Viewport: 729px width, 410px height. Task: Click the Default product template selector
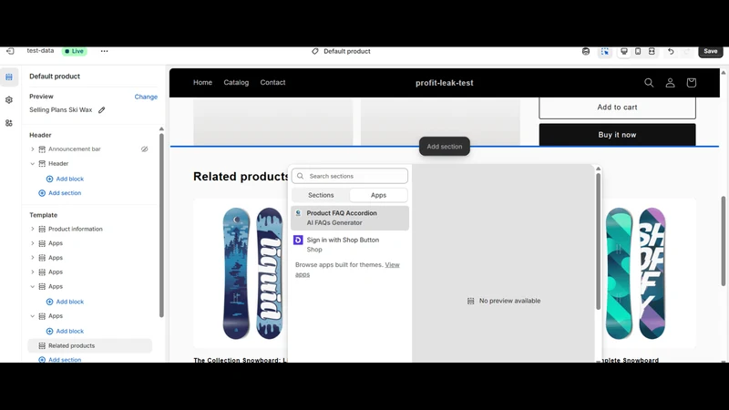click(341, 51)
